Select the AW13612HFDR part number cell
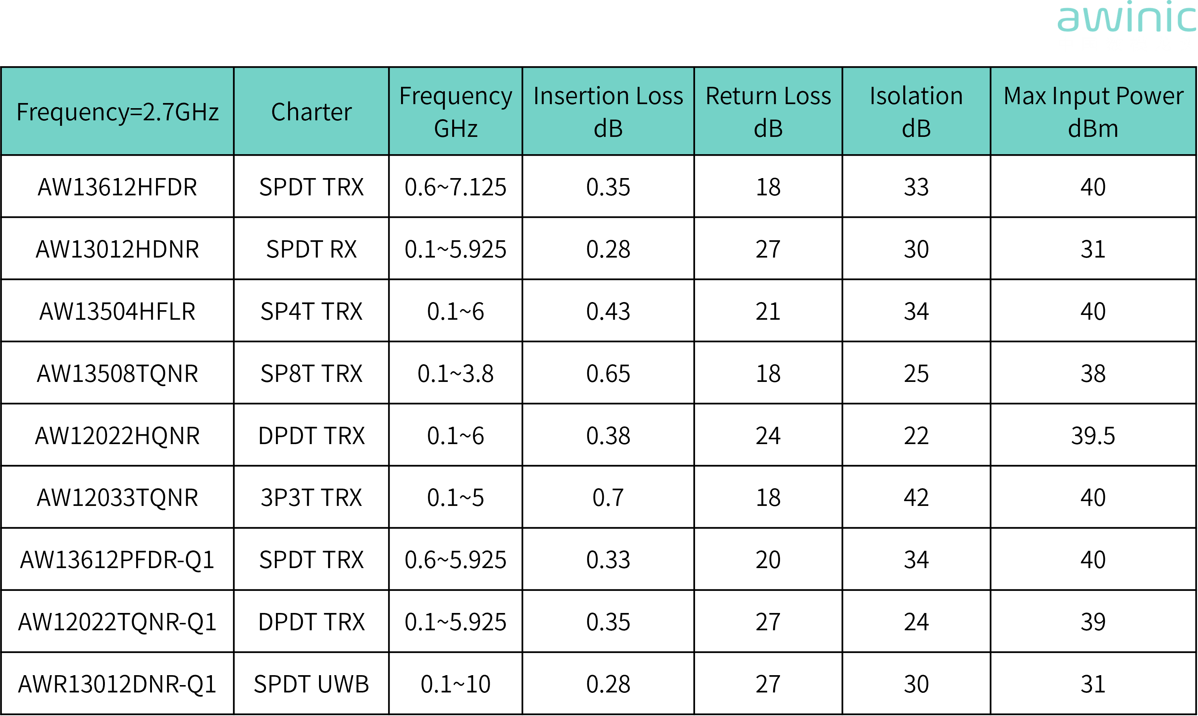 coord(117,187)
